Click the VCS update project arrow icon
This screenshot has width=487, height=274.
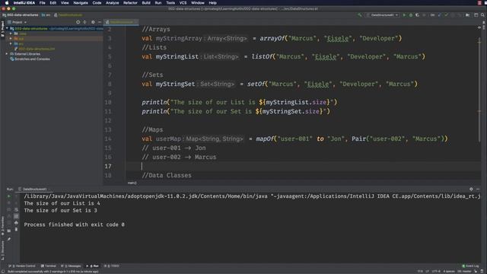[440, 15]
